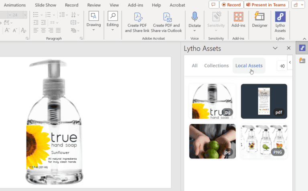Click the text direction icon

click(x=73, y=15)
